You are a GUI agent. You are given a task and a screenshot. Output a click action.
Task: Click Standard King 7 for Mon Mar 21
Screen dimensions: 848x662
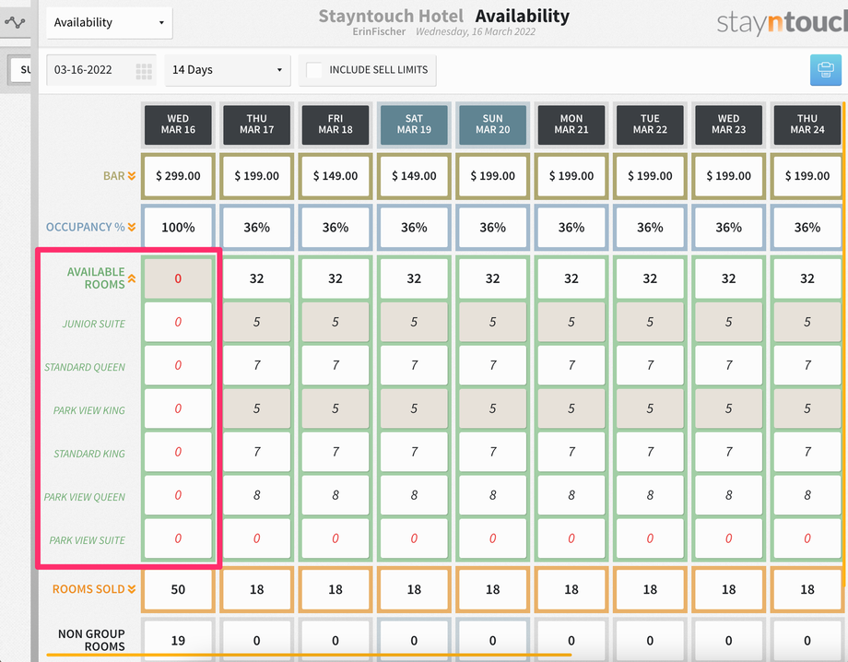[571, 452]
